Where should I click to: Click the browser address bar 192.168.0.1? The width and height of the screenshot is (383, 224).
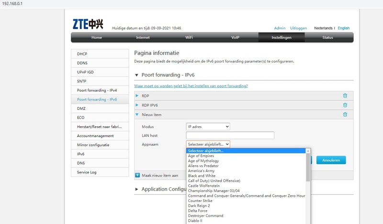point(12,4)
